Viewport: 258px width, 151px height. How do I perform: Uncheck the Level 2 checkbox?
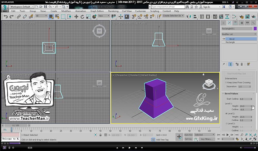click(x=226, y=114)
